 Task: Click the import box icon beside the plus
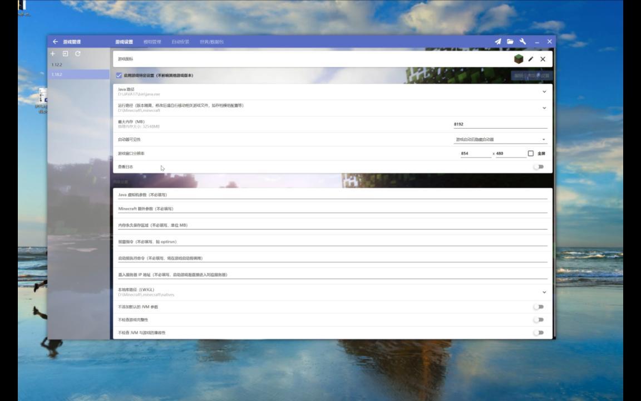[x=66, y=53]
